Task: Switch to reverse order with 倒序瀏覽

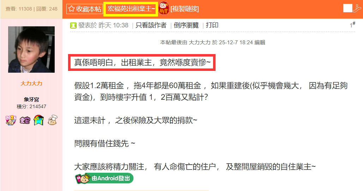Action: (186, 25)
